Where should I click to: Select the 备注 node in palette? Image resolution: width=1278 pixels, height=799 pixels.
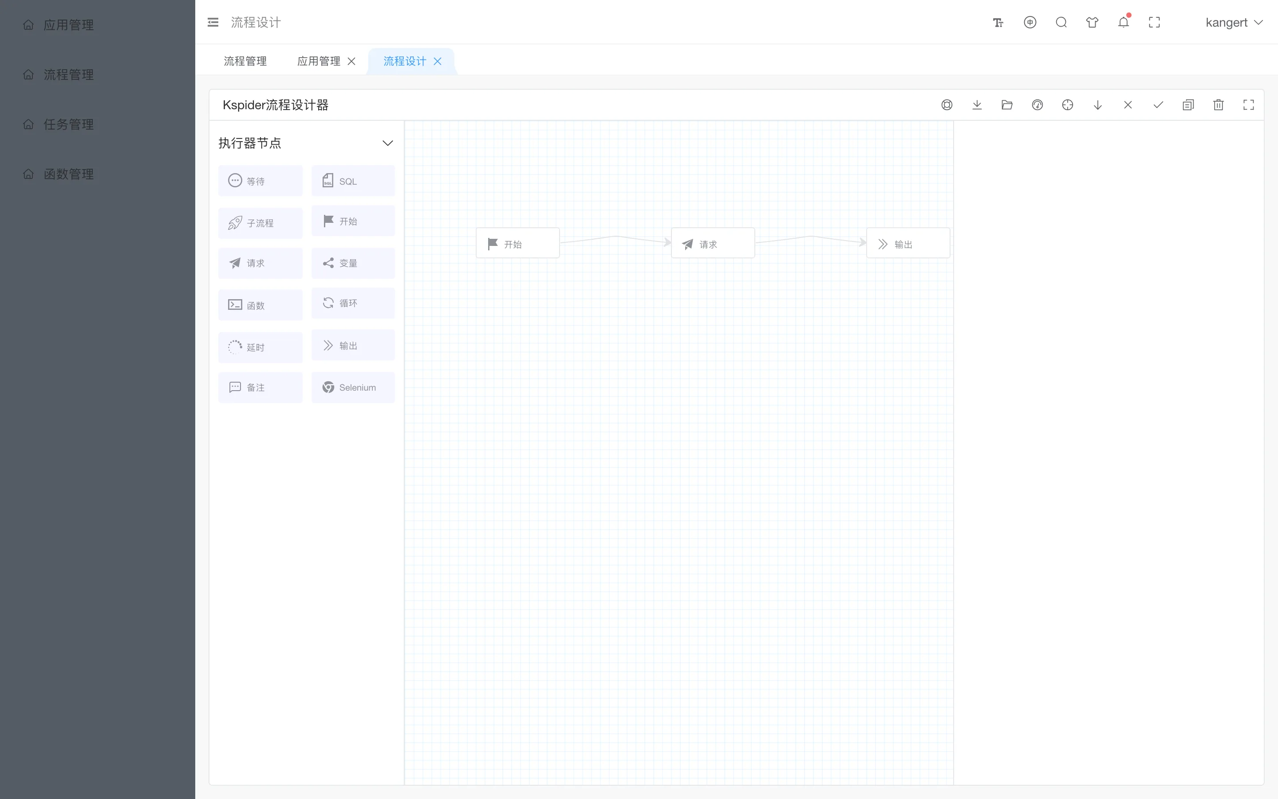(x=260, y=388)
